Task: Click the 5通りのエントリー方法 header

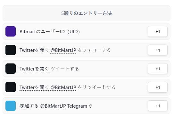Action: click(86, 13)
